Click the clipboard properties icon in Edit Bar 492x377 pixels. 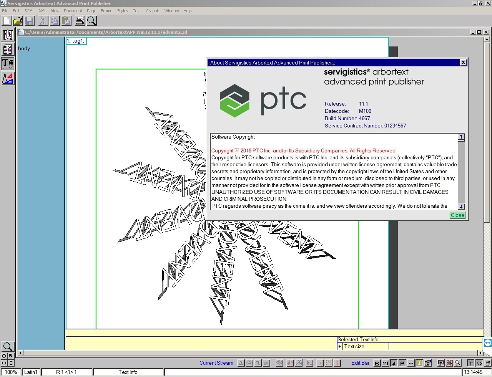(x=428, y=363)
